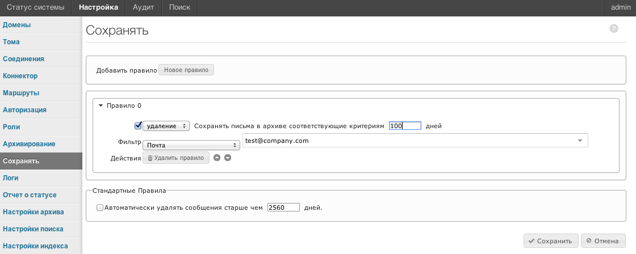Image resolution: width=636 pixels, height=254 pixels.
Task: Expand the test@company.com combo box arrow
Action: (x=580, y=141)
